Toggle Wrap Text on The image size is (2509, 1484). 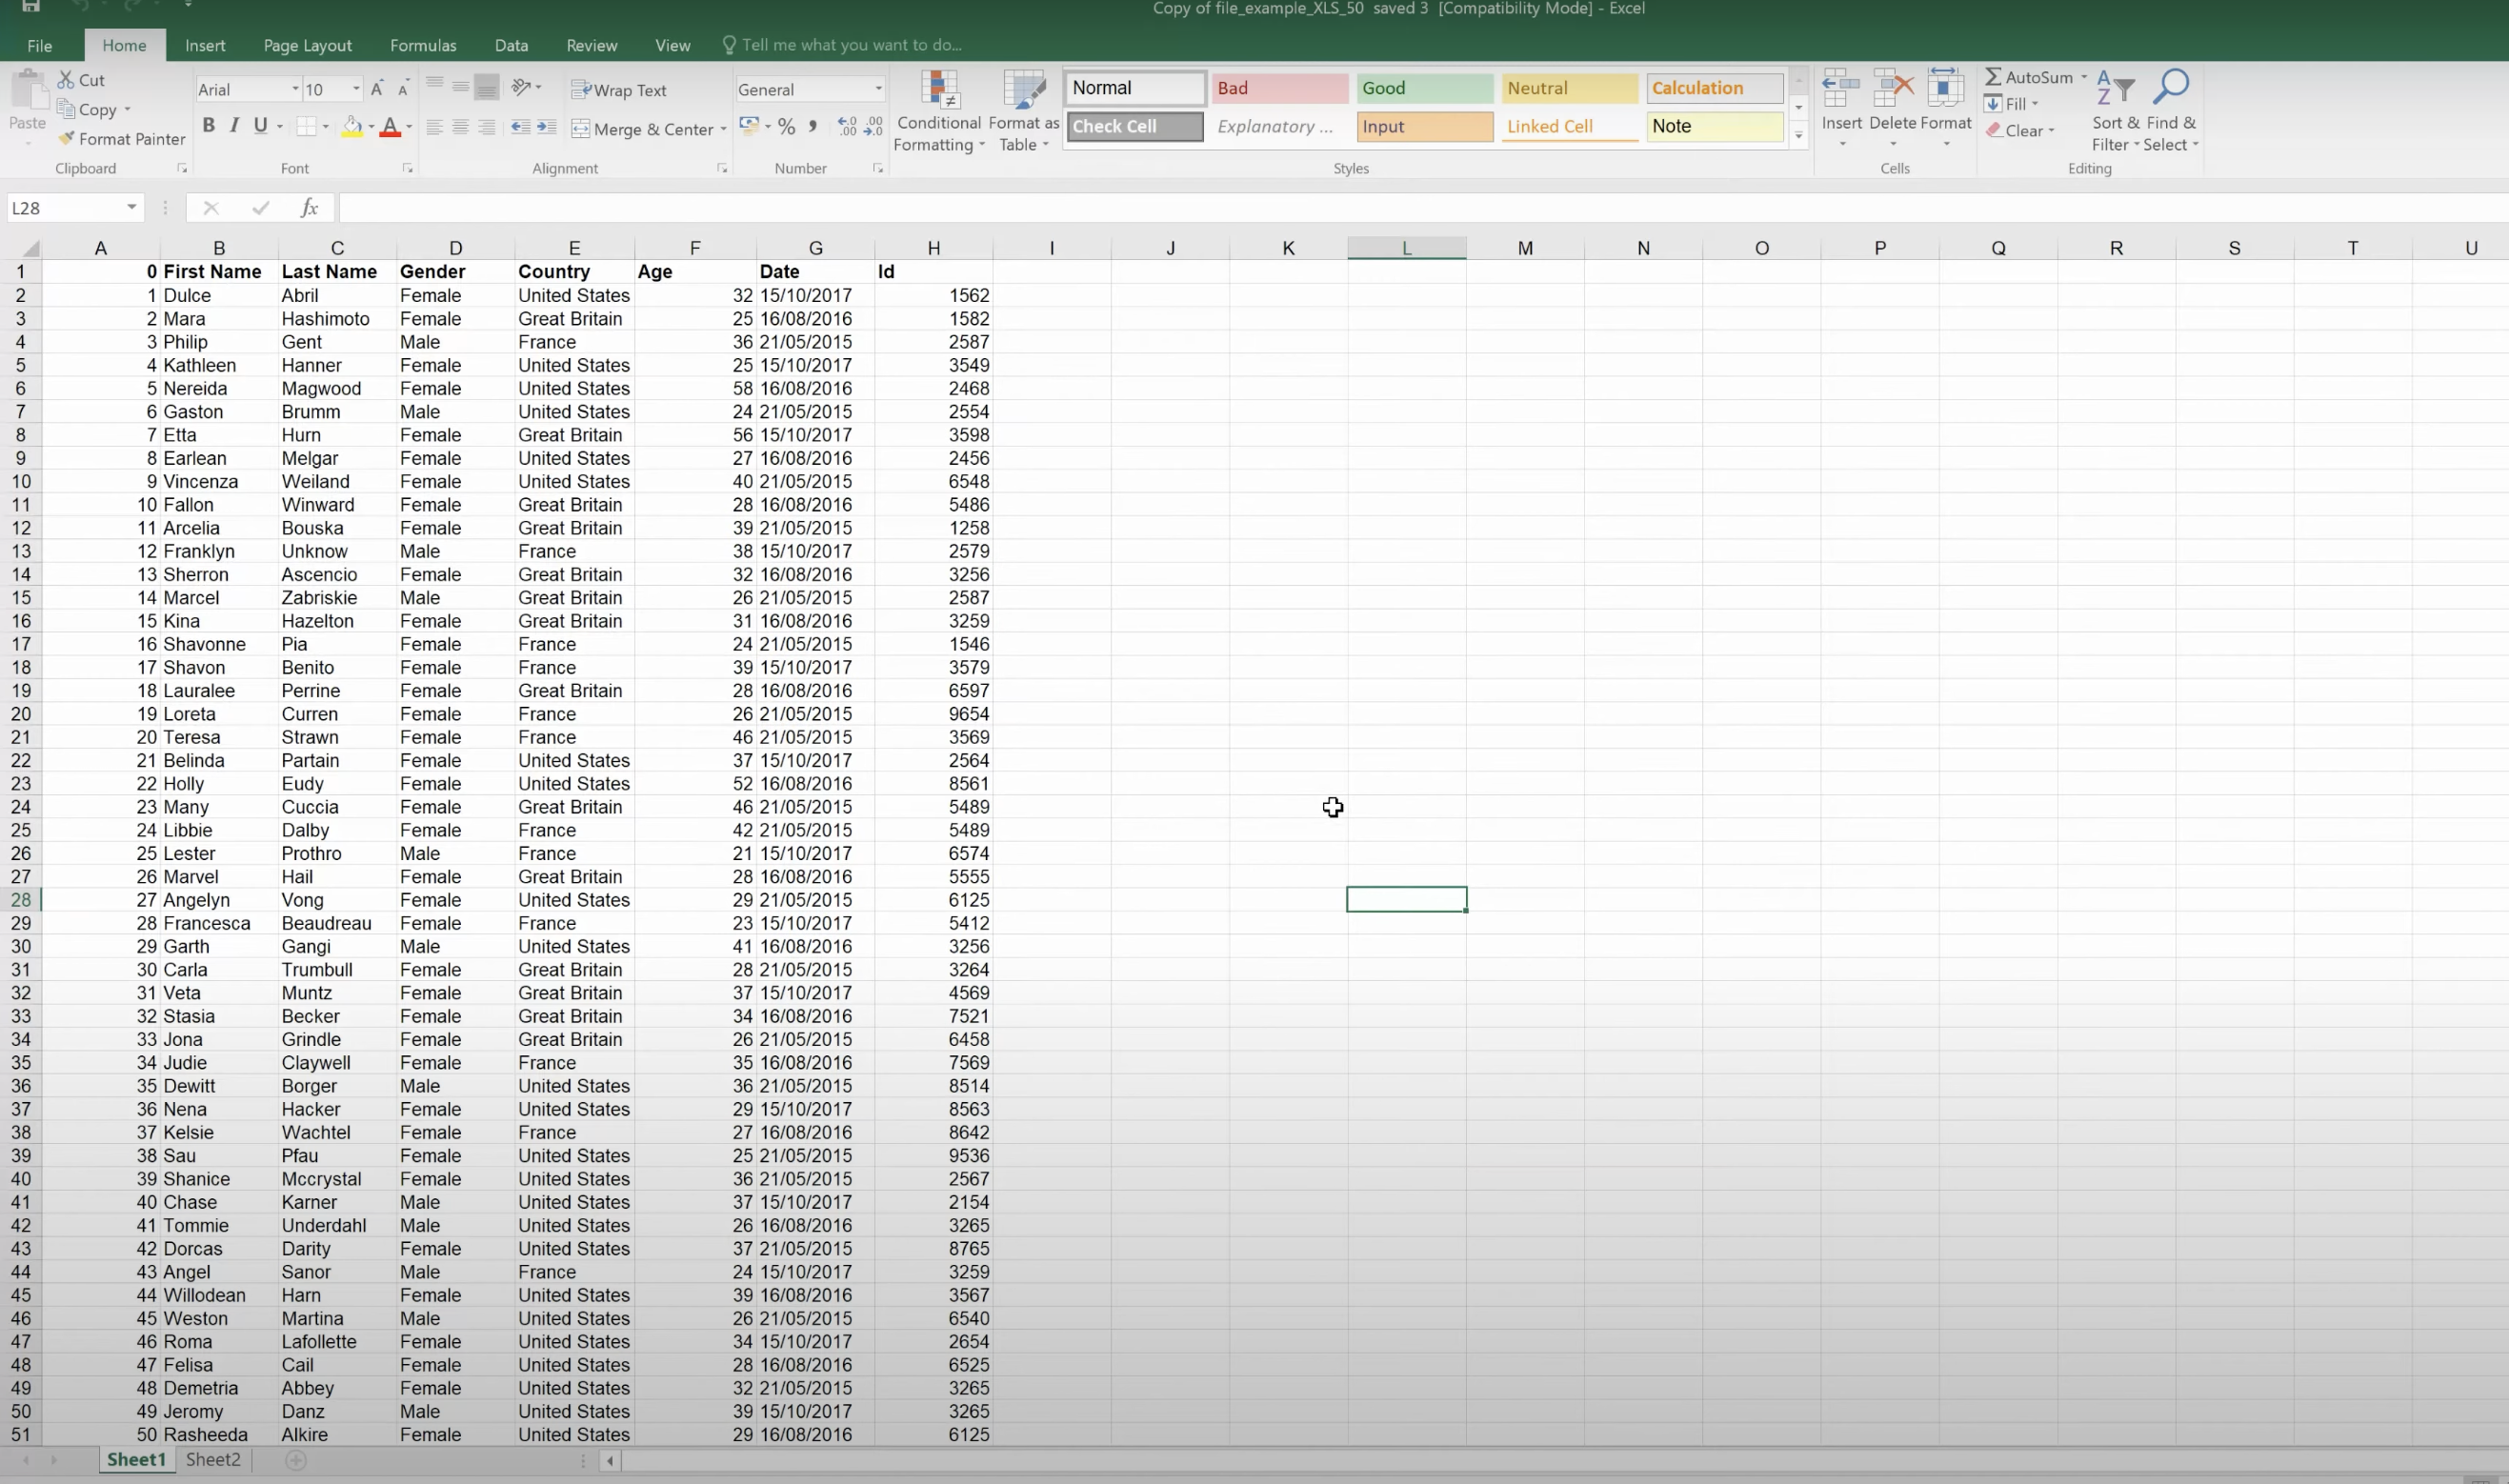pyautogui.click(x=619, y=90)
